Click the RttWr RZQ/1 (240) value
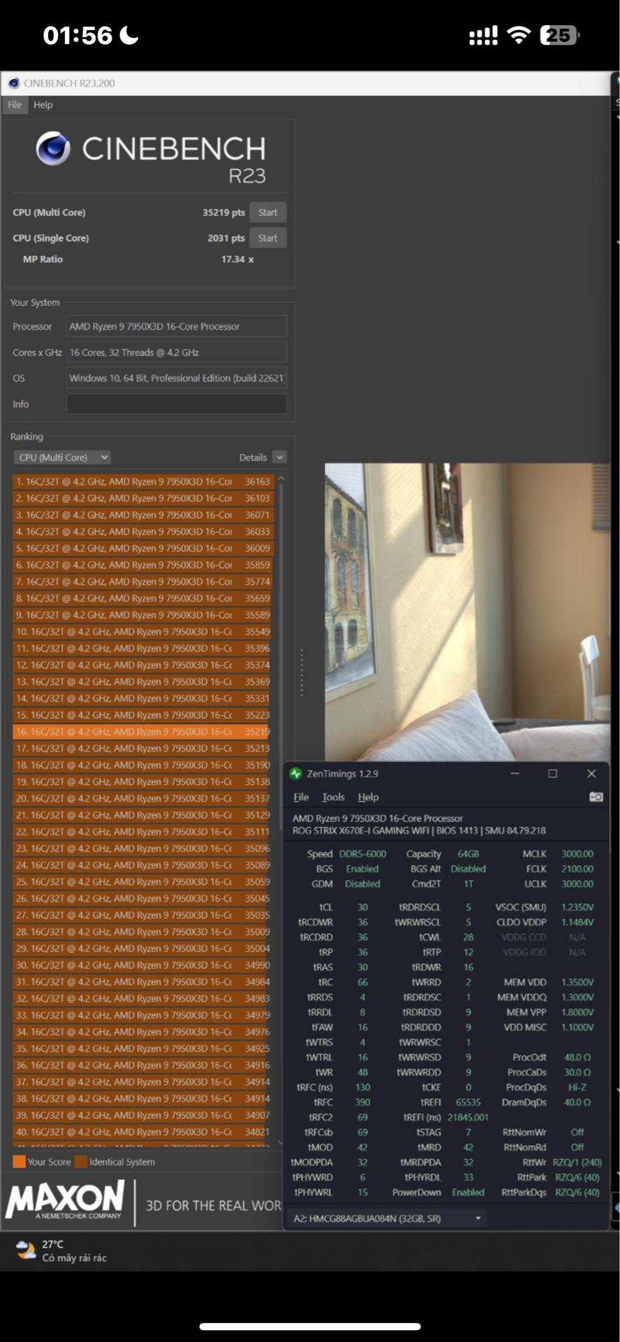Image resolution: width=620 pixels, height=1342 pixels. [x=577, y=1162]
